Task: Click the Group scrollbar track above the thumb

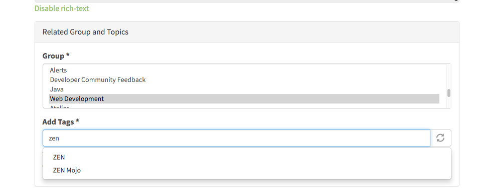Action: point(448,76)
